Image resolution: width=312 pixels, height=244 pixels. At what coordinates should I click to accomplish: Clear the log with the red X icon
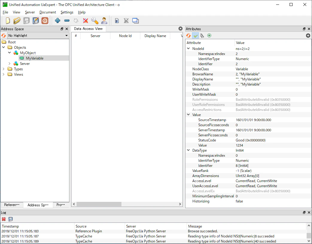(4, 219)
